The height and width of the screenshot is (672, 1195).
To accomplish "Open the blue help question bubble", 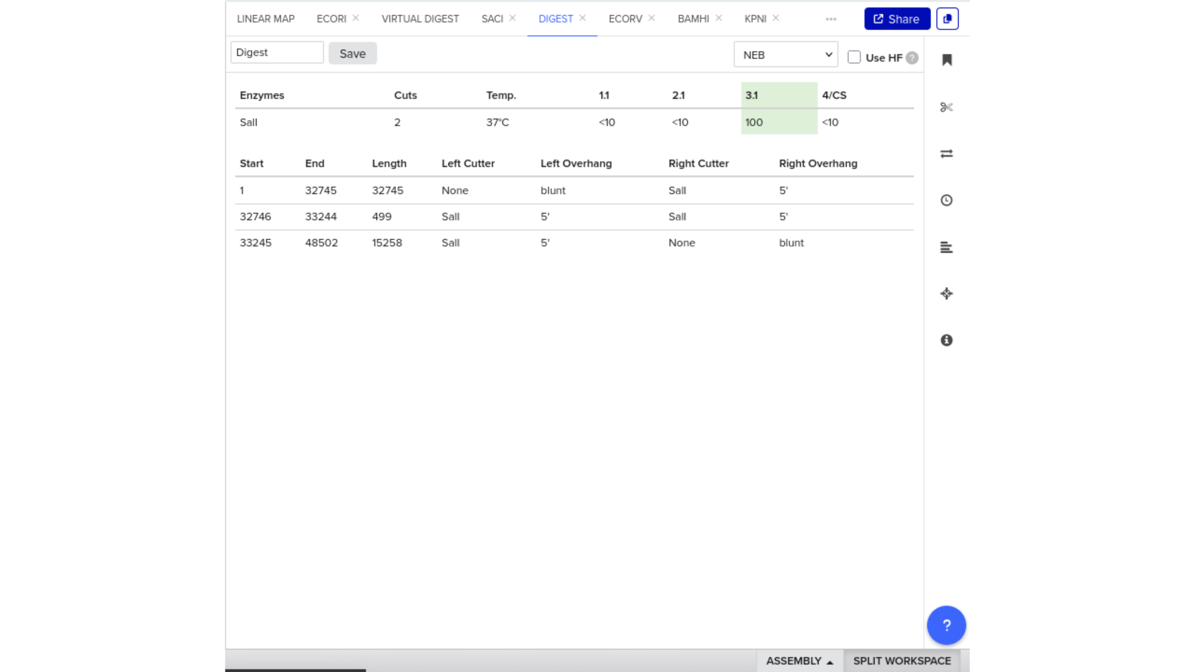I will (946, 625).
